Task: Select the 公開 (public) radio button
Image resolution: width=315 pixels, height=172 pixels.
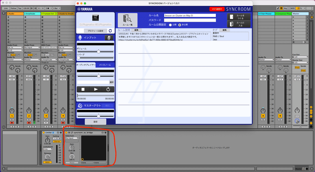Action: (170, 25)
